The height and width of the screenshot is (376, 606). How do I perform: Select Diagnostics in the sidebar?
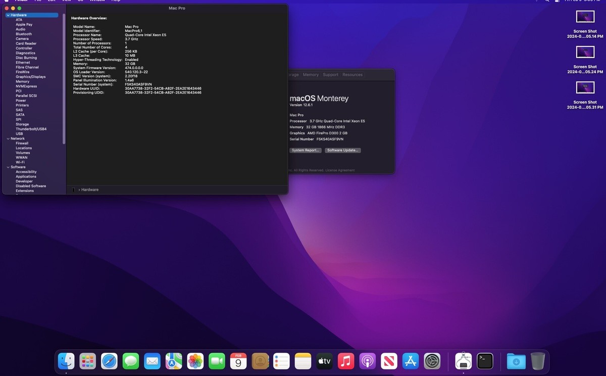(25, 53)
